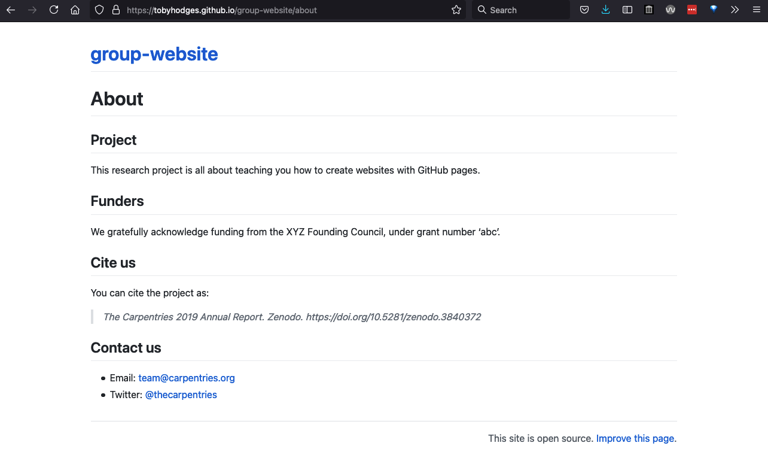Click the Funders section heading
Image resolution: width=768 pixels, height=452 pixels.
tap(117, 201)
